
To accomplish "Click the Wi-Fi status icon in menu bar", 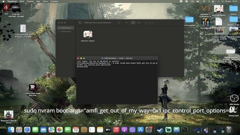I will tap(204, 1).
